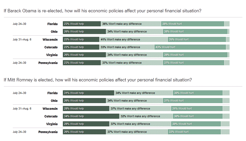Screen dimensions: 246x141
Task: Click Obama chart's Wisconsin '41% Won't make any difference' bar
Action: coord(133,40)
